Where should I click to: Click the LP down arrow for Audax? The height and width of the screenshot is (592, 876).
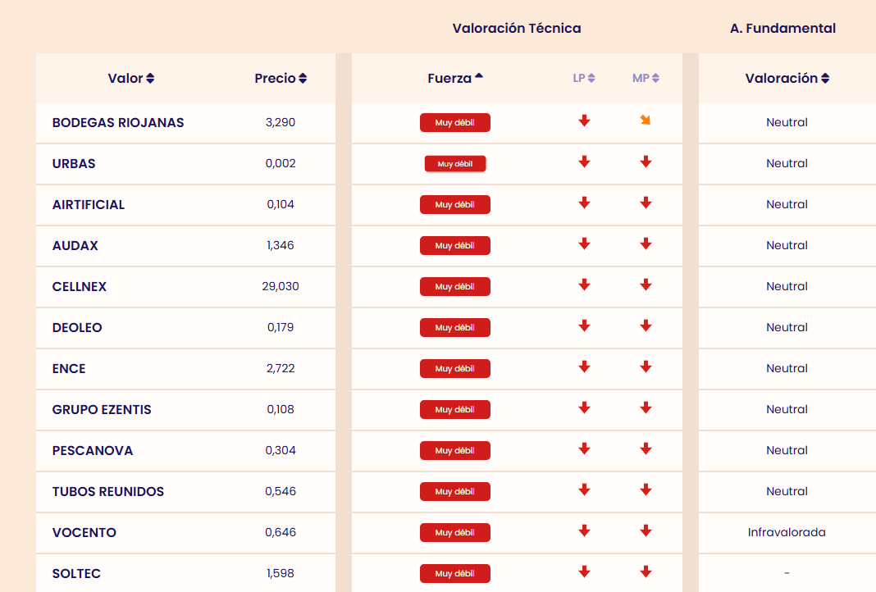coord(584,244)
